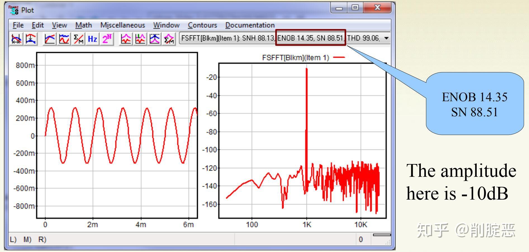Click the L) M) R) status bar text
The height and width of the screenshot is (252, 529).
pos(28,239)
